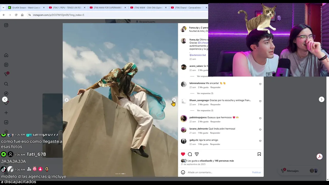Image resolution: width=329 pixels, height=185 pixels.
Task: Click the comment bubble icon under post
Action: 190,154
